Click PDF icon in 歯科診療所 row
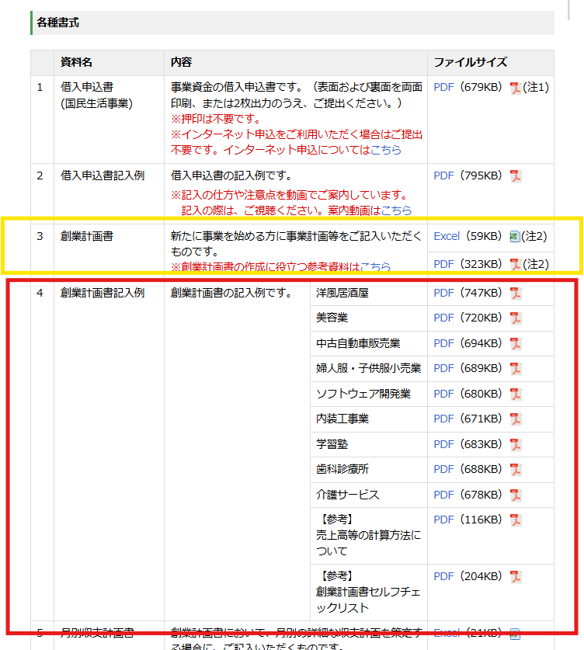584x650 pixels. coord(515,470)
